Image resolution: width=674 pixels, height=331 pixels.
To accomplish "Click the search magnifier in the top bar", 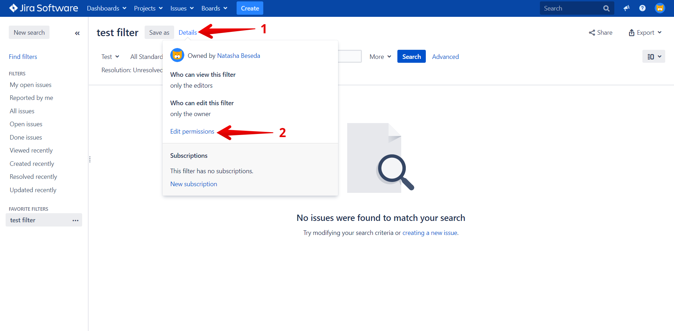I will point(606,8).
